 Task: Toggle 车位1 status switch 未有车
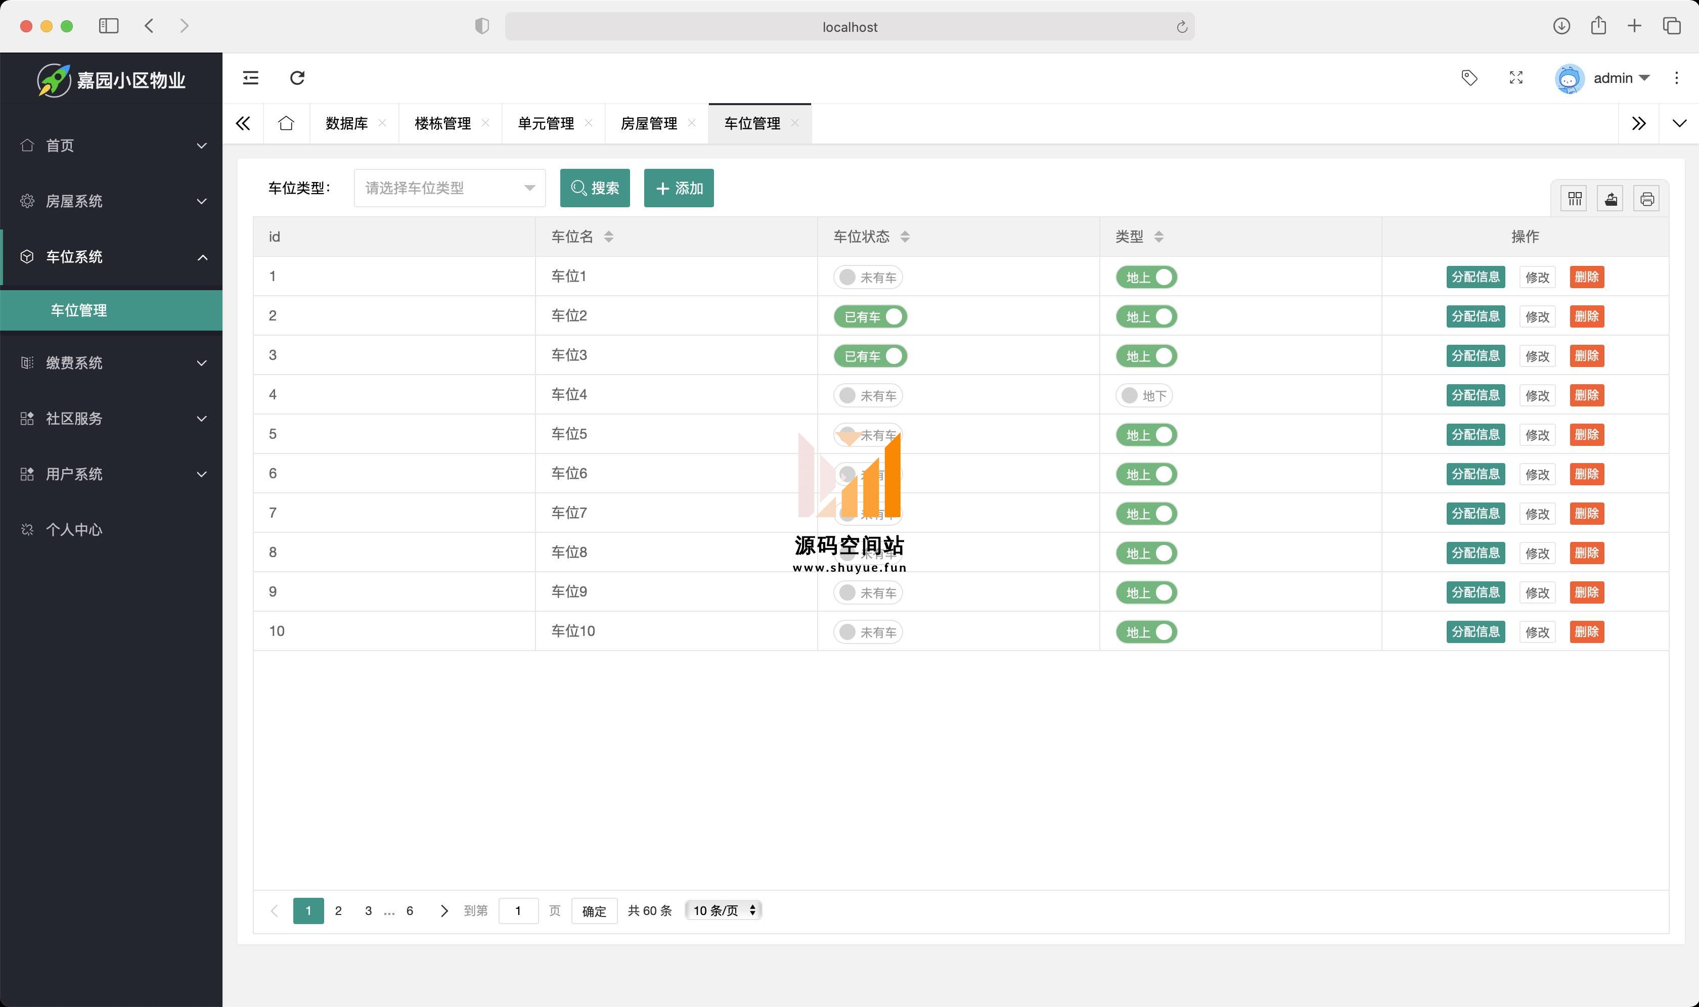pos(868,278)
